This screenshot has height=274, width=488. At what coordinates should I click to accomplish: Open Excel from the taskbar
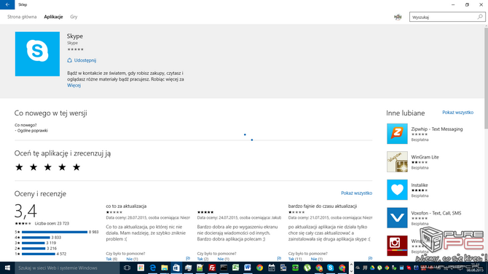tap(235, 267)
